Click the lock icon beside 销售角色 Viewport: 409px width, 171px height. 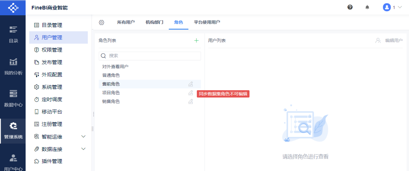click(x=191, y=102)
